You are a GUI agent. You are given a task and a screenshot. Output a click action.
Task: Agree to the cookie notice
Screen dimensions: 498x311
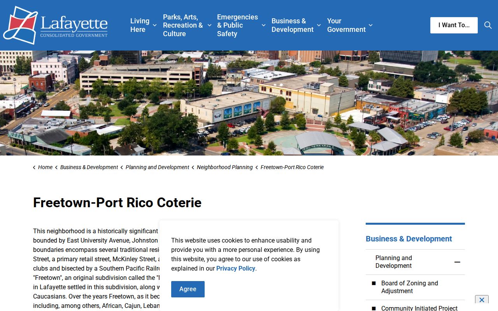(x=188, y=289)
